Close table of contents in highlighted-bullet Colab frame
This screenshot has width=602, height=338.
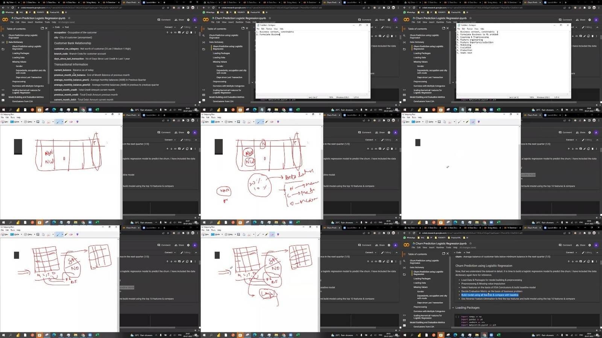(x=447, y=254)
